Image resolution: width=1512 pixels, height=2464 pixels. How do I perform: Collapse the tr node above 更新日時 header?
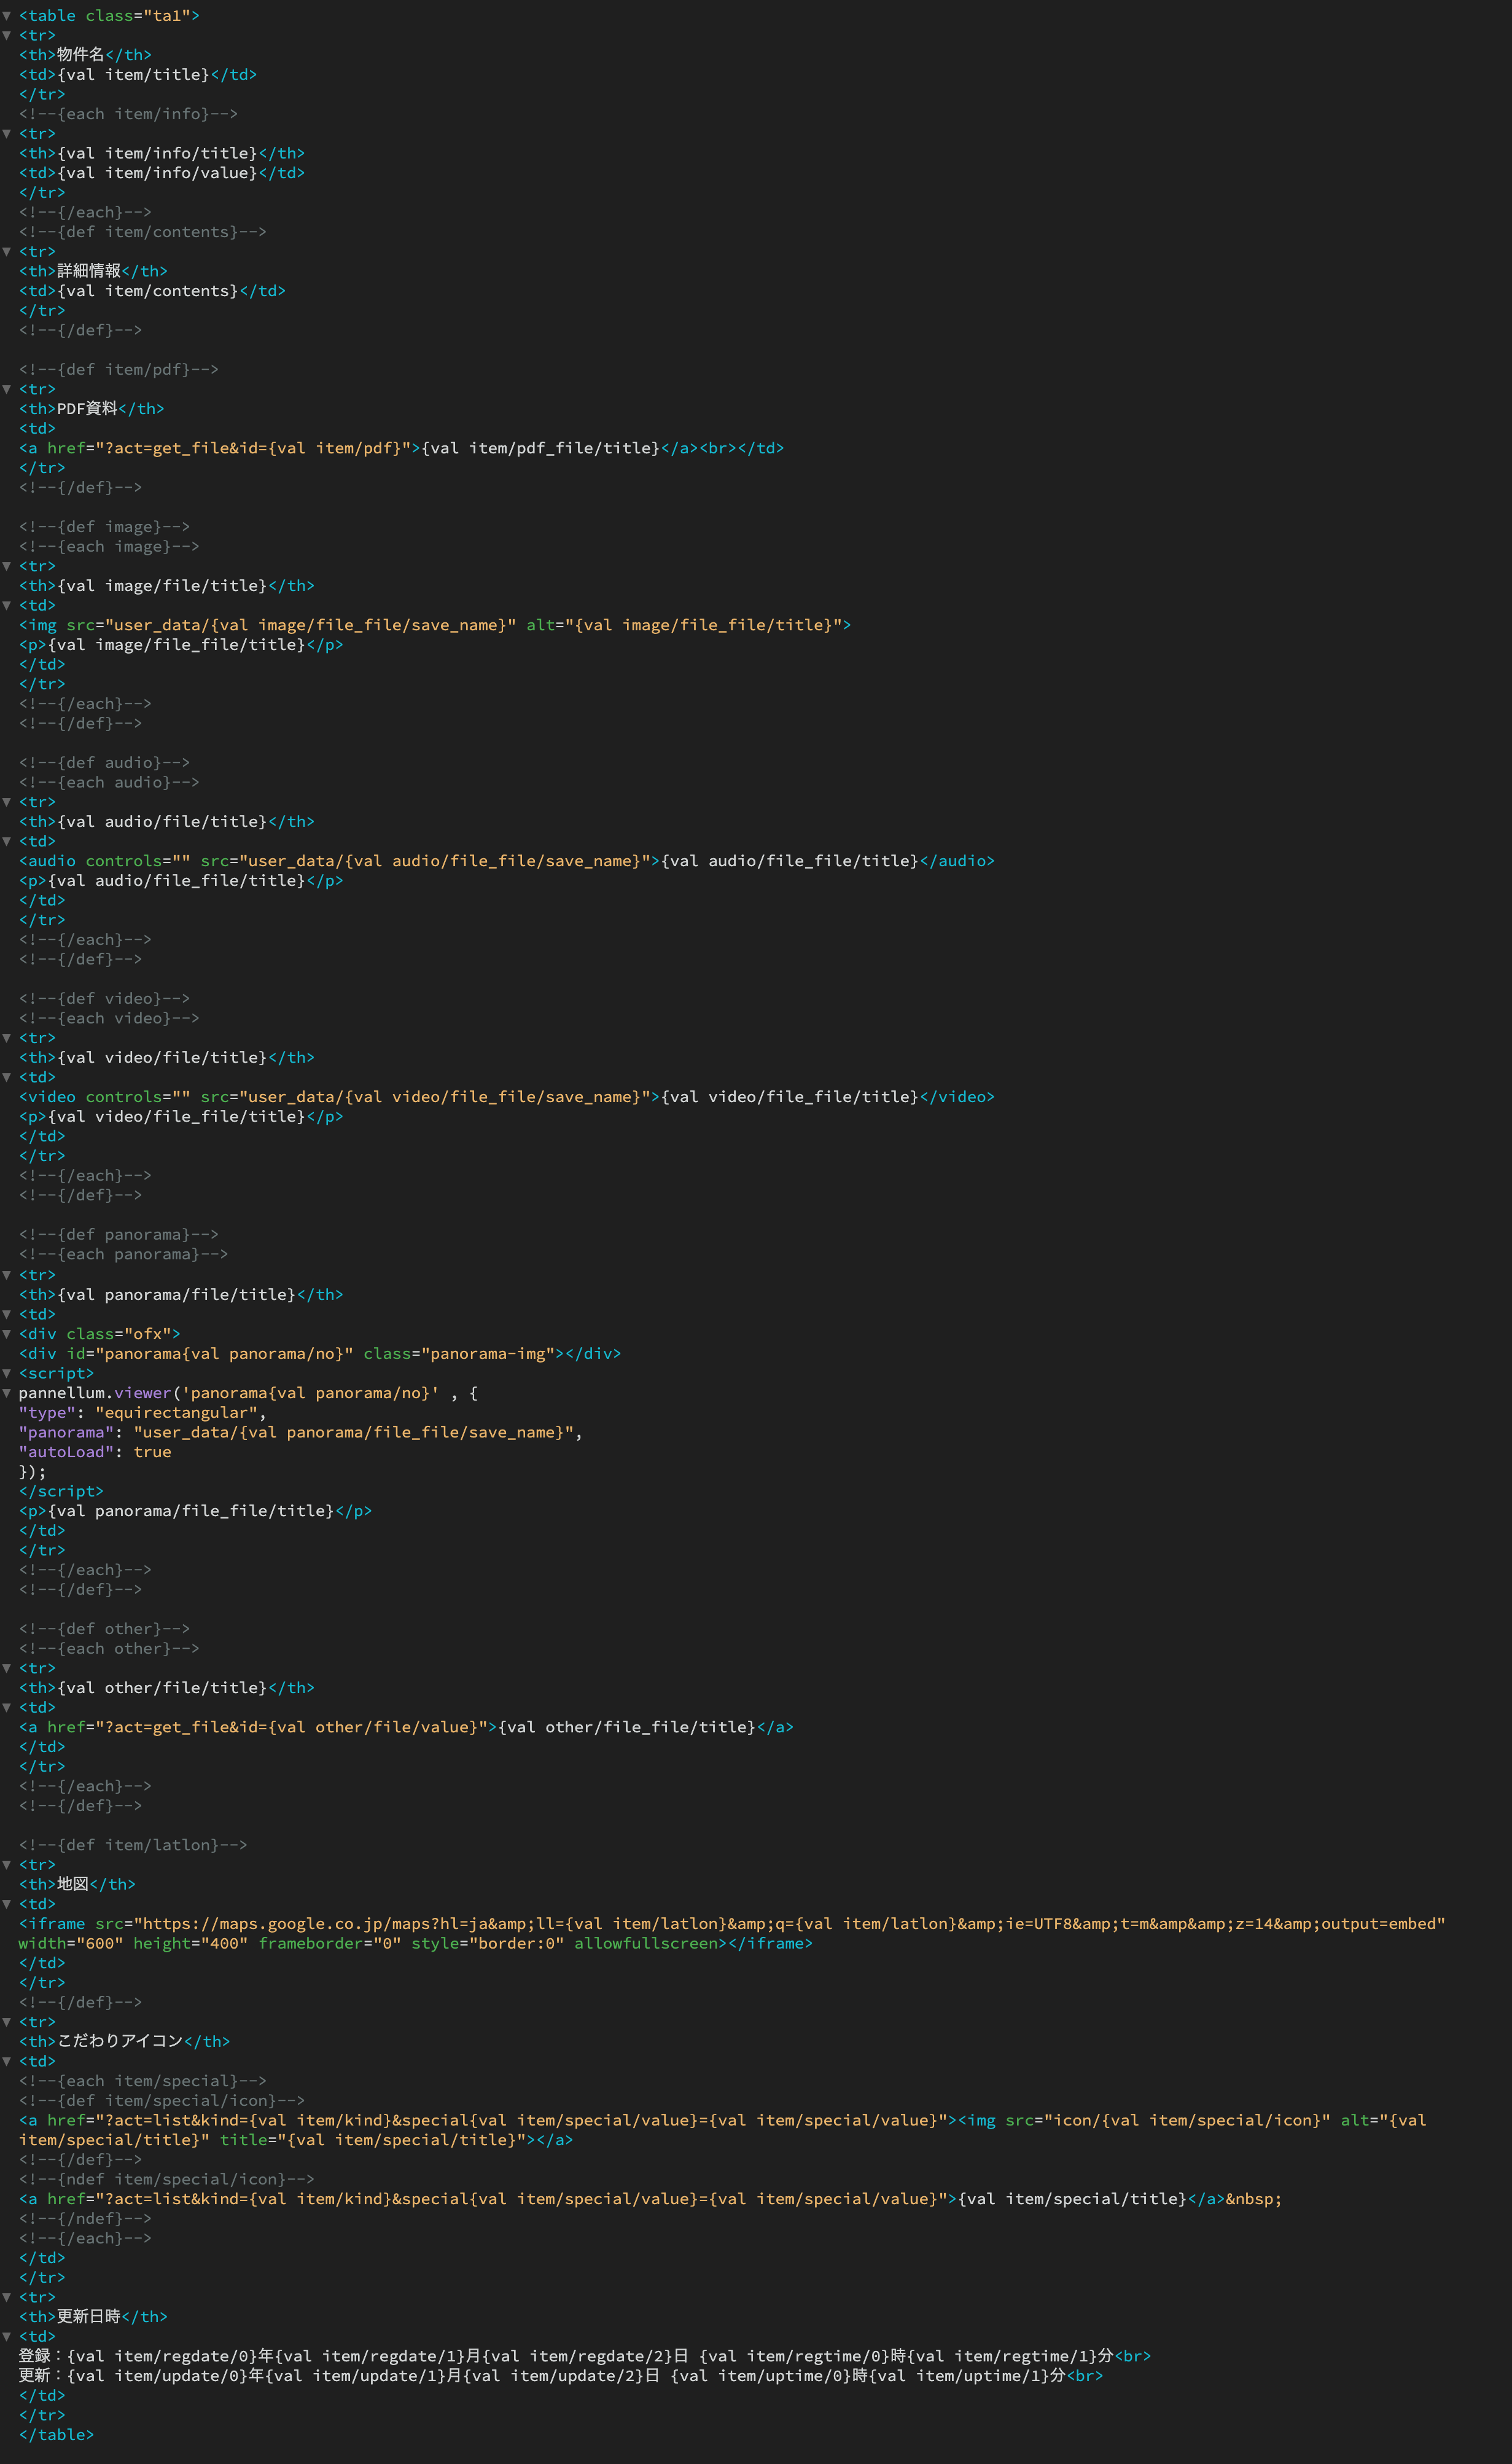click(x=7, y=2297)
